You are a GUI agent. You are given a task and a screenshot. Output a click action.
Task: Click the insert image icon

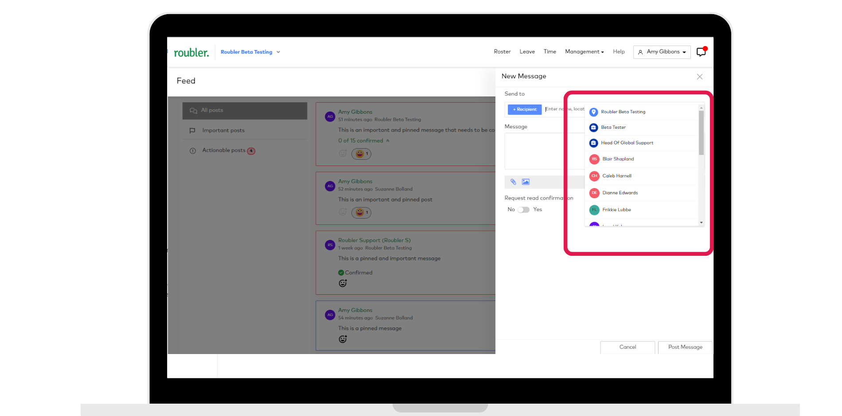tap(526, 182)
